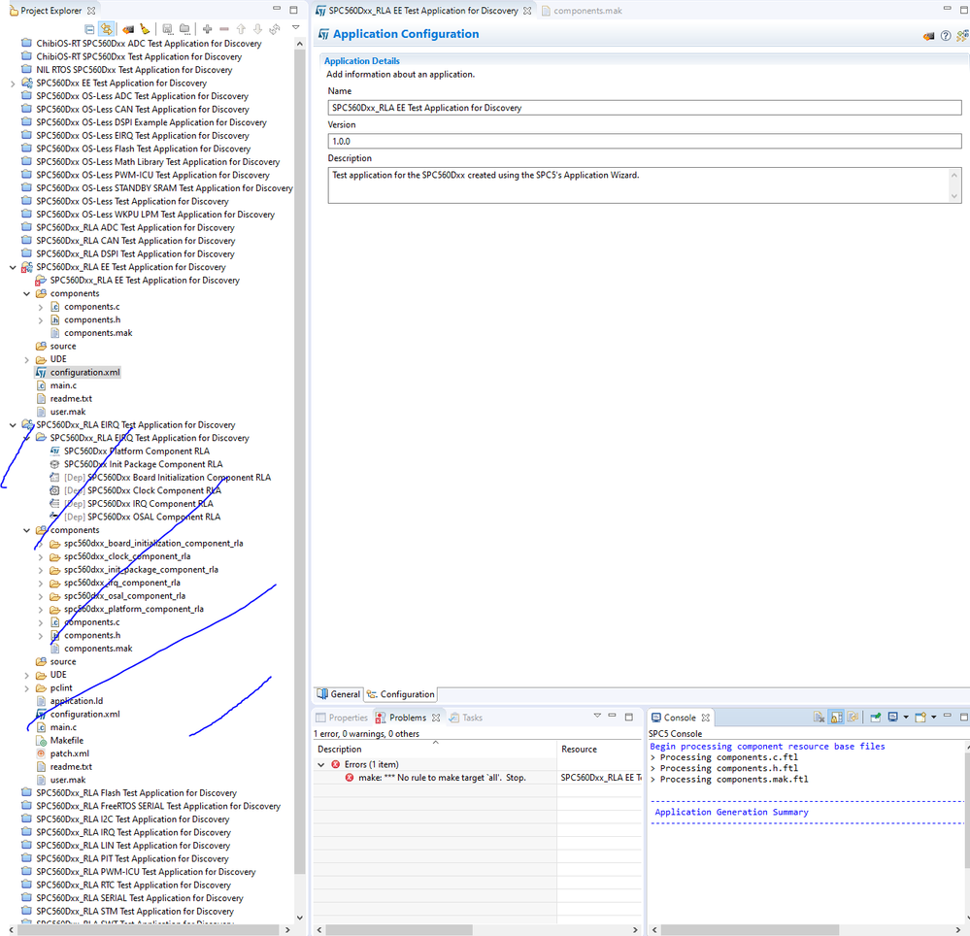The image size is (970, 936).
Task: Click the Resource column header in Problems
Action: [599, 750]
